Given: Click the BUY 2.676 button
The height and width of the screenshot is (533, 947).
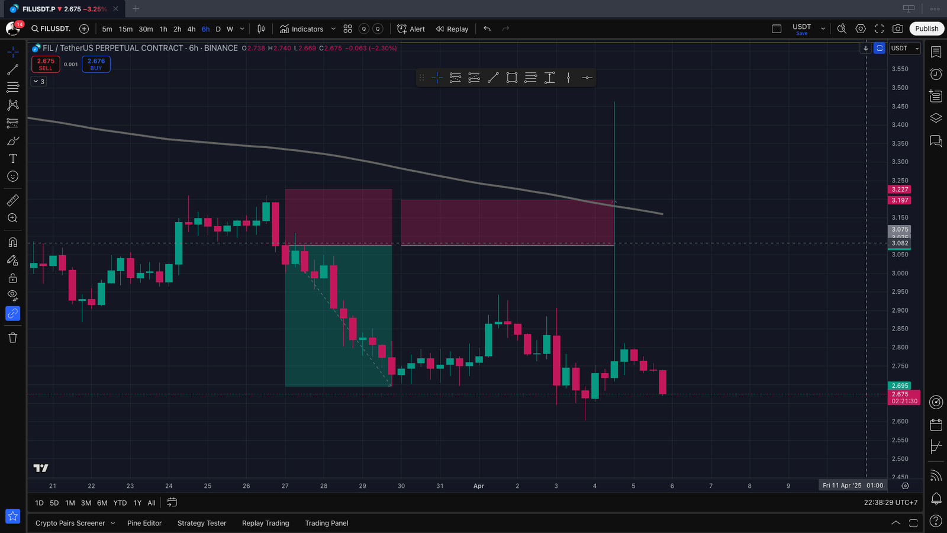Looking at the screenshot, I should (96, 64).
